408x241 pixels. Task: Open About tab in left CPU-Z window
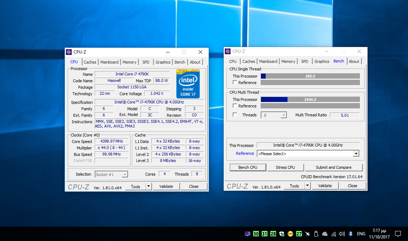click(195, 62)
